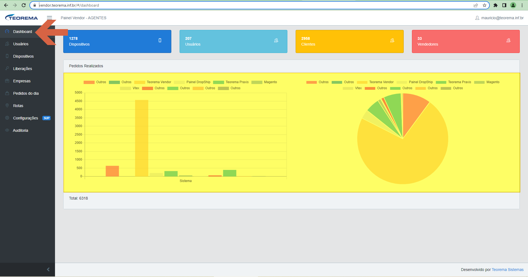Screen dimensions: 528x277
Task: Open the Empresas menu item
Action: pyautogui.click(x=28, y=81)
